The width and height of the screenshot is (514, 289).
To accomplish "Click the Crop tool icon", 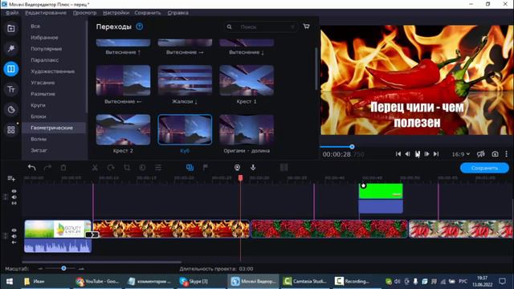I will [x=127, y=168].
